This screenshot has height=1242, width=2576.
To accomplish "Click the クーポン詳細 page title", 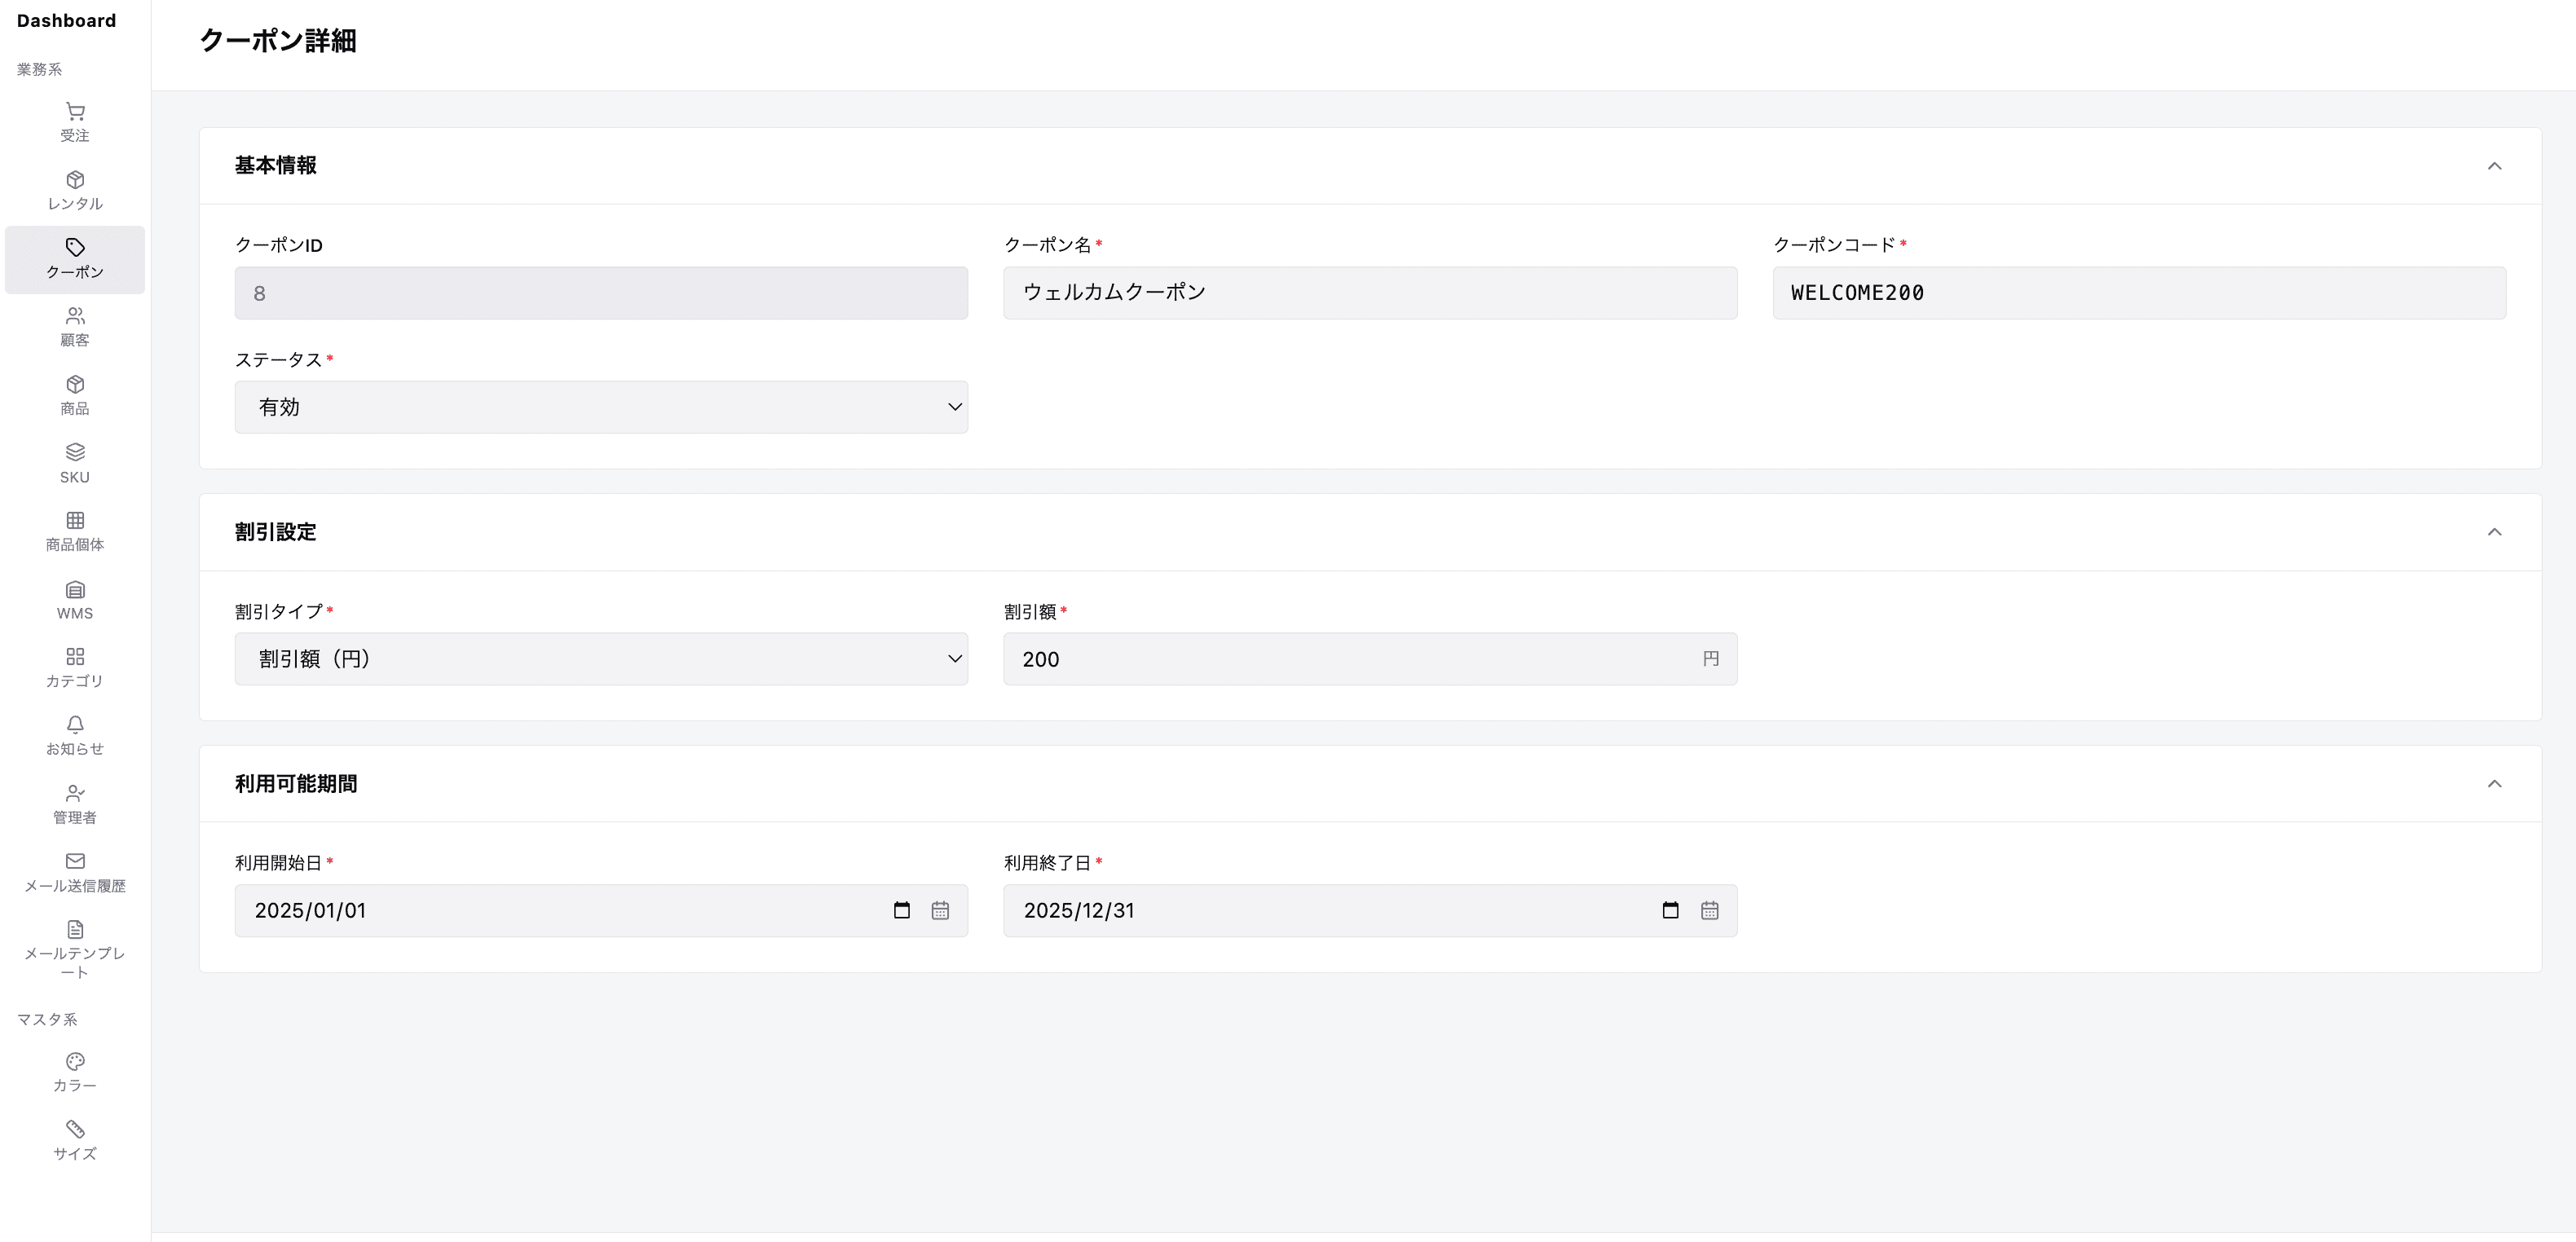I will pos(278,41).
